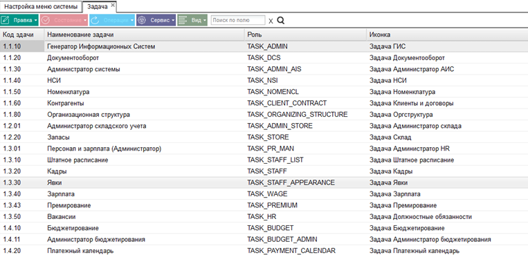
Task: Click the list icon on Вид button
Action: click(183, 20)
